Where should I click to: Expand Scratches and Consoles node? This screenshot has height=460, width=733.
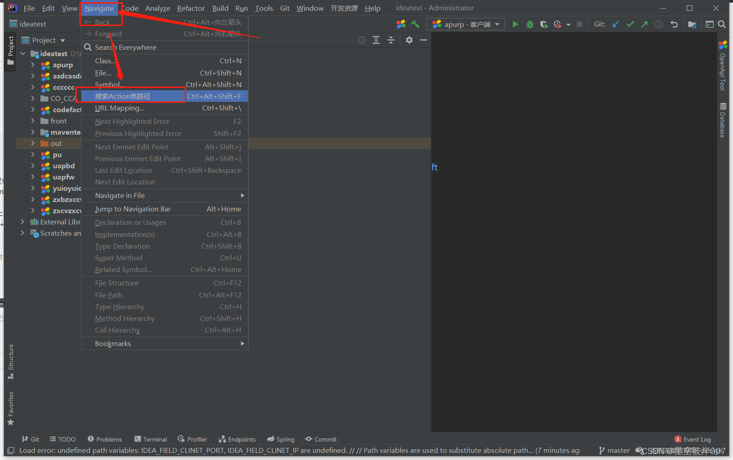point(22,233)
